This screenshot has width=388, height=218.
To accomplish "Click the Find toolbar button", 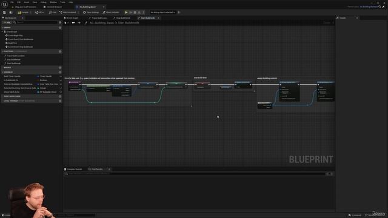I will (x=53, y=12).
